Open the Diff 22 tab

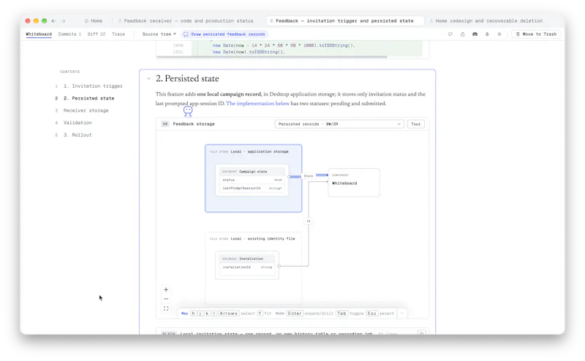tap(97, 34)
